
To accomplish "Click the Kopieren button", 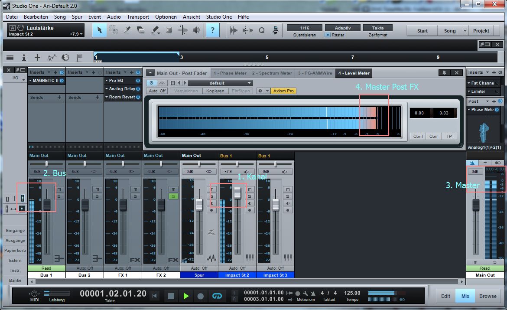I will coord(215,91).
